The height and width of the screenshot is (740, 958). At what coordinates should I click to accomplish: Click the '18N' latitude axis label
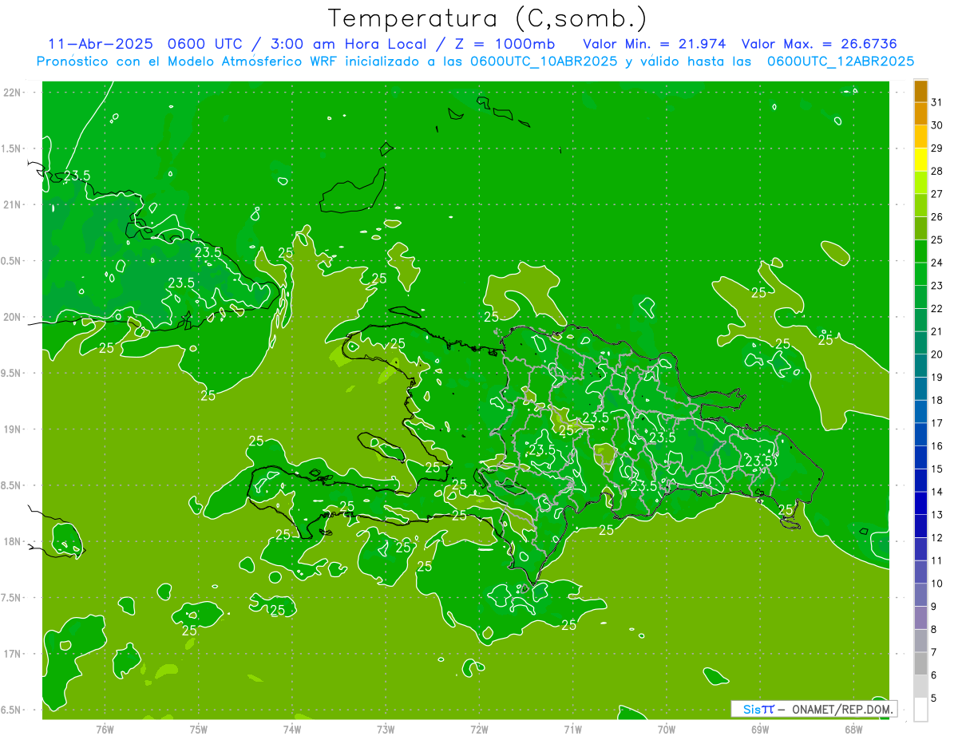[12, 541]
